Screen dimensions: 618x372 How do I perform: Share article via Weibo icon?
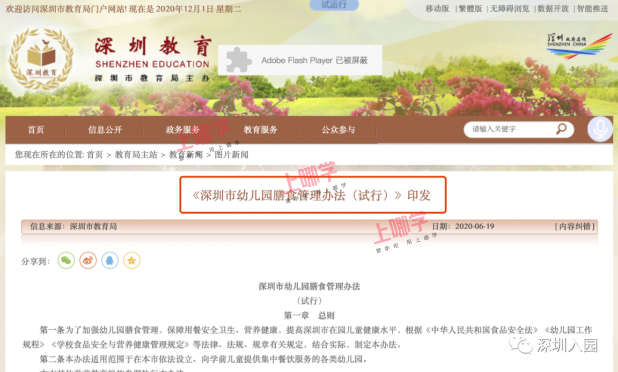pos(88,261)
